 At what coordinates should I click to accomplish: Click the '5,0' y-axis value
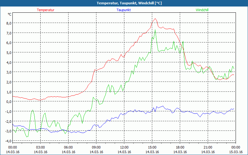9,52
